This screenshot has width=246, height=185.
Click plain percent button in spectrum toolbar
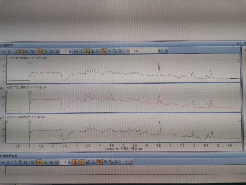pyautogui.click(x=105, y=161)
